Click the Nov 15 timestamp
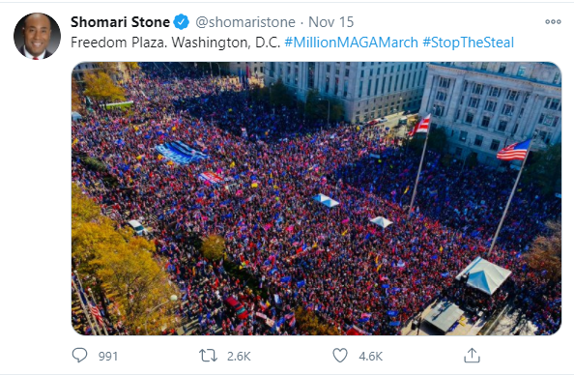The height and width of the screenshot is (375, 574). click(x=330, y=22)
